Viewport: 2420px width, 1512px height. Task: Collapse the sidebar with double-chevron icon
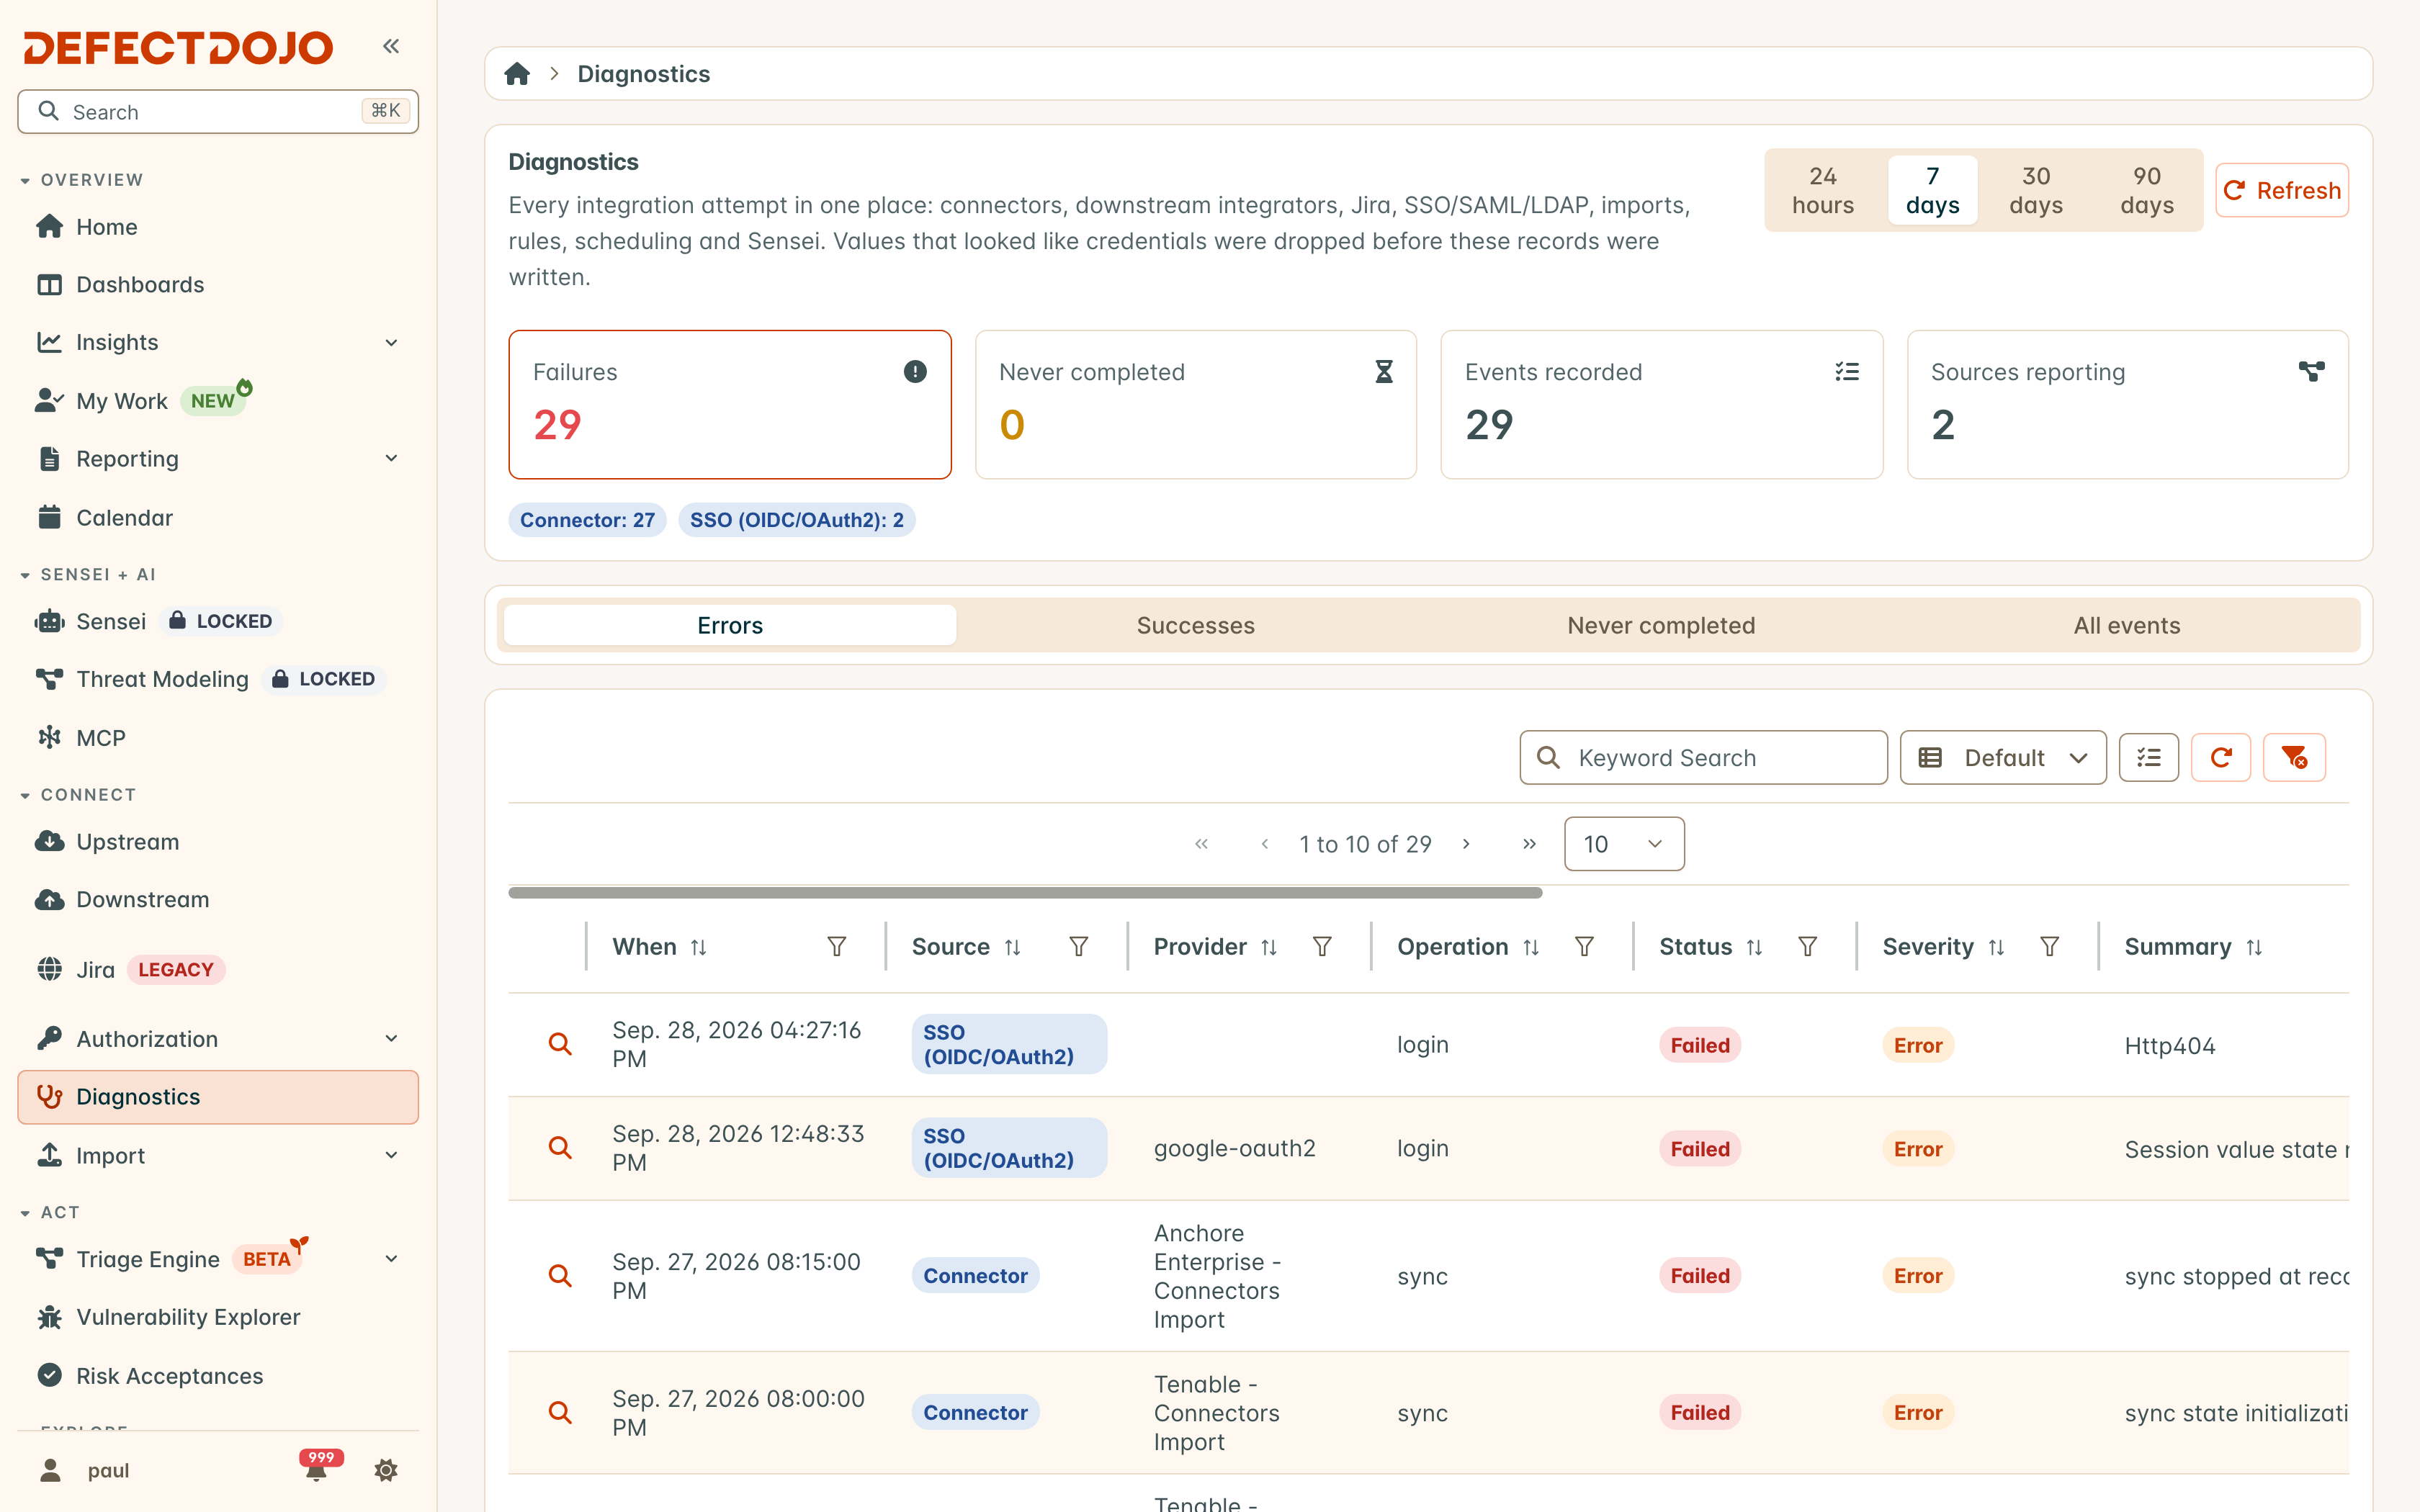(391, 46)
